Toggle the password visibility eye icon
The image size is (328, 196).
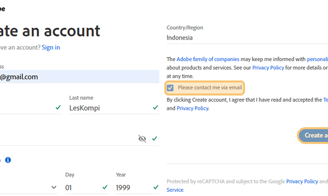142,139
